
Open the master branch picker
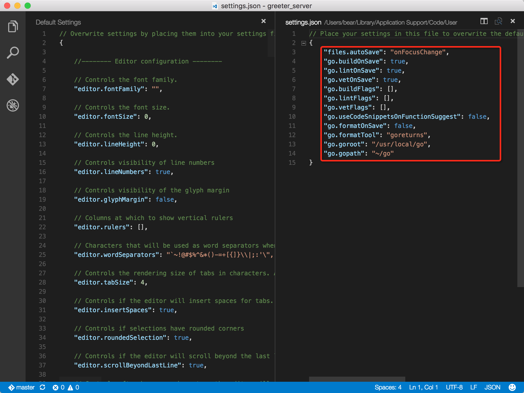point(22,387)
